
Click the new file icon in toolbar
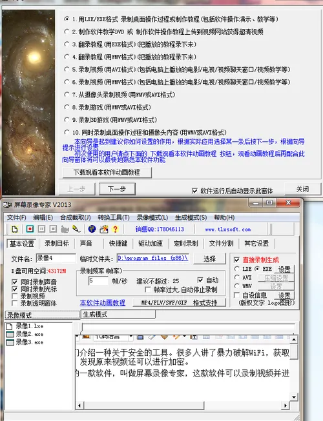(x=15, y=229)
